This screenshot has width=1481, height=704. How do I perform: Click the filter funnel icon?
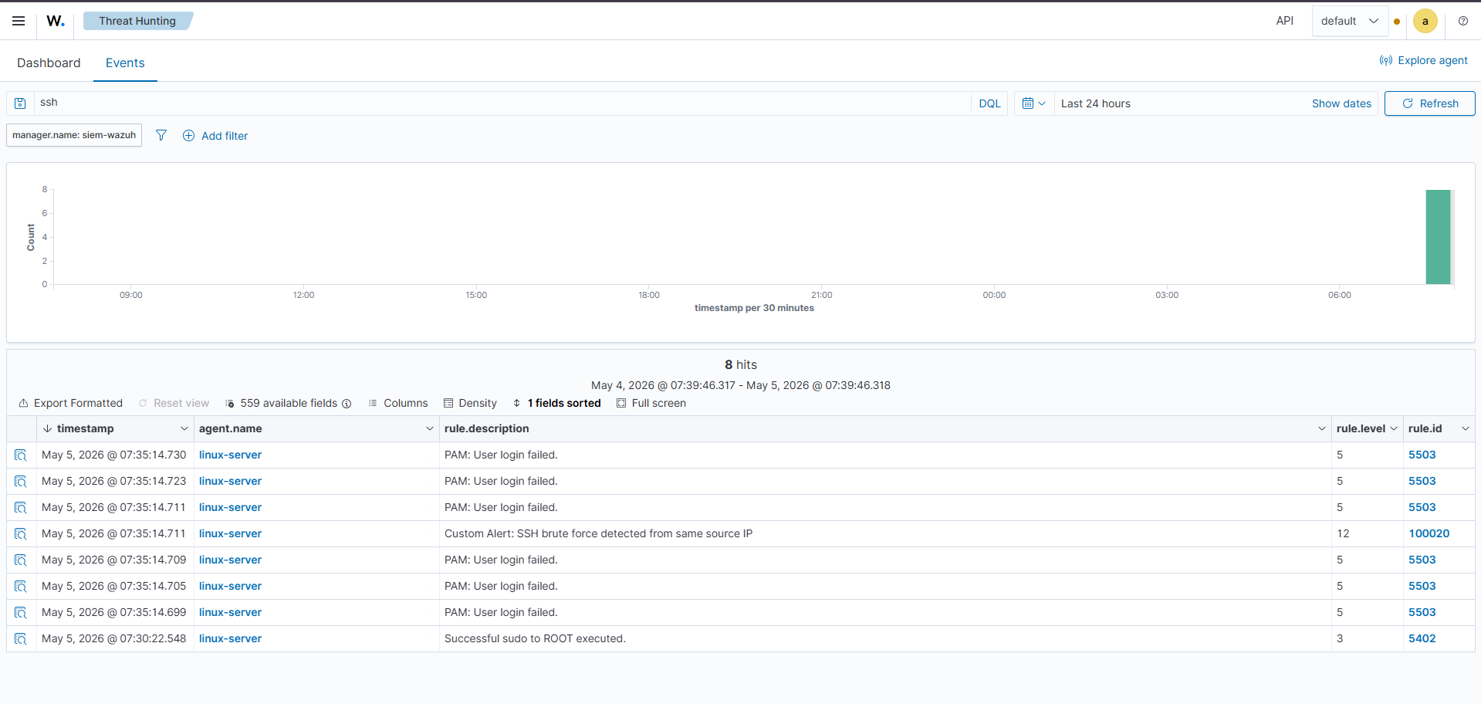[161, 135]
